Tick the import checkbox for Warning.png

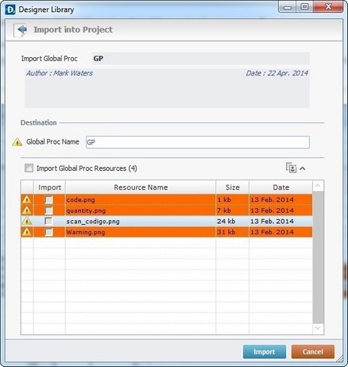(49, 232)
